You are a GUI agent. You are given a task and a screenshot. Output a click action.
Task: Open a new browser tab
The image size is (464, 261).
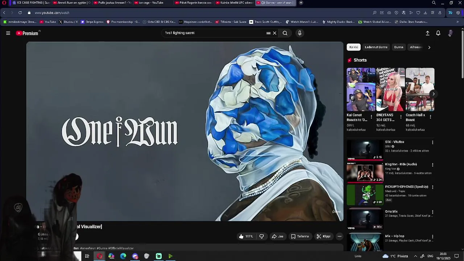coord(301,3)
